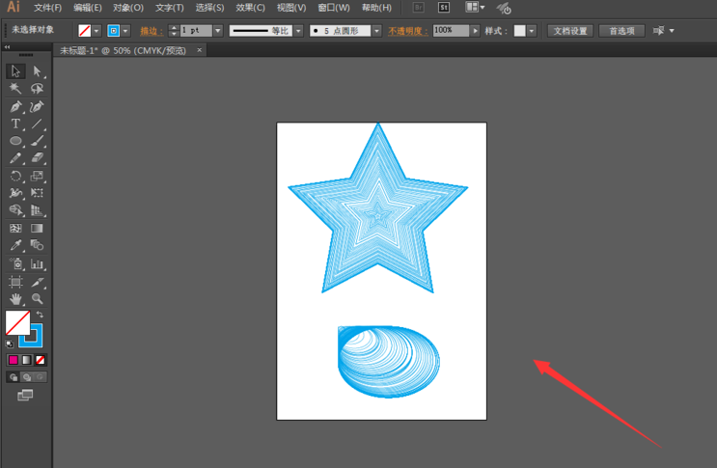Open the opacity 100% dropdown arrow
This screenshot has height=468, width=717.
[x=475, y=31]
